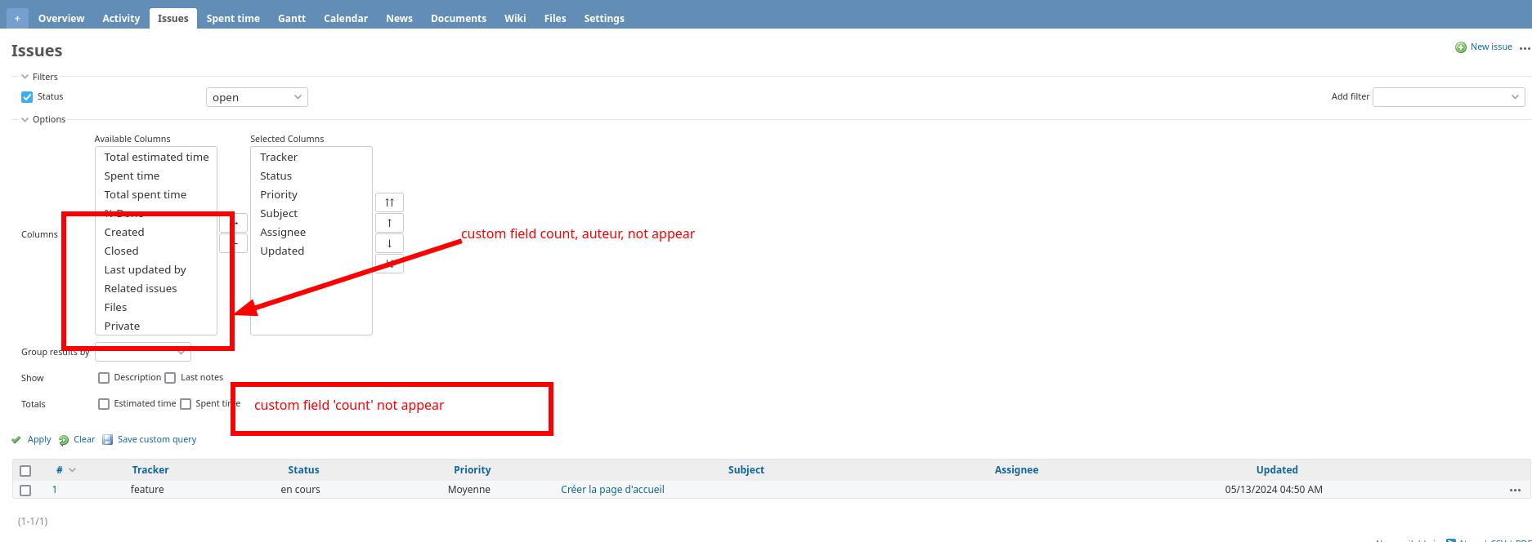This screenshot has height=542, width=1532.
Task: Toggle the select-all checkbox in table header
Action: coord(25,471)
